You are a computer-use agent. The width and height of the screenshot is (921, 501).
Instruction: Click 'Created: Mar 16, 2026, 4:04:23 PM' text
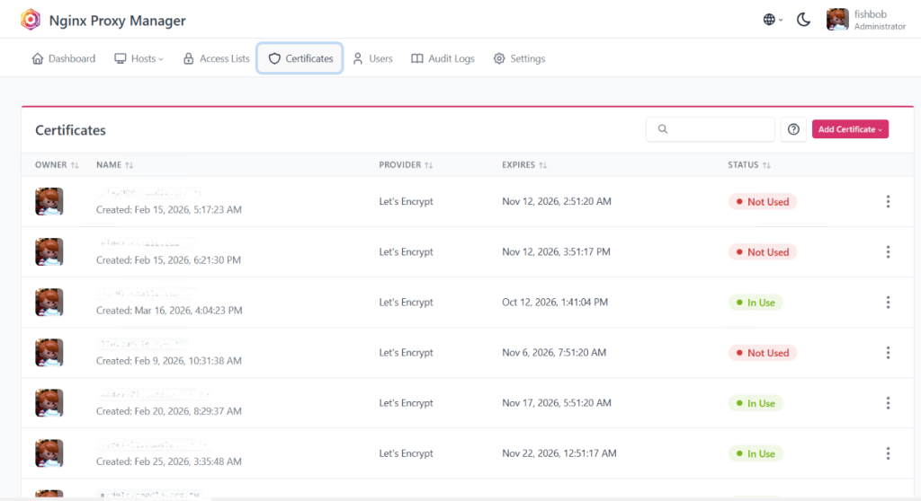(169, 311)
